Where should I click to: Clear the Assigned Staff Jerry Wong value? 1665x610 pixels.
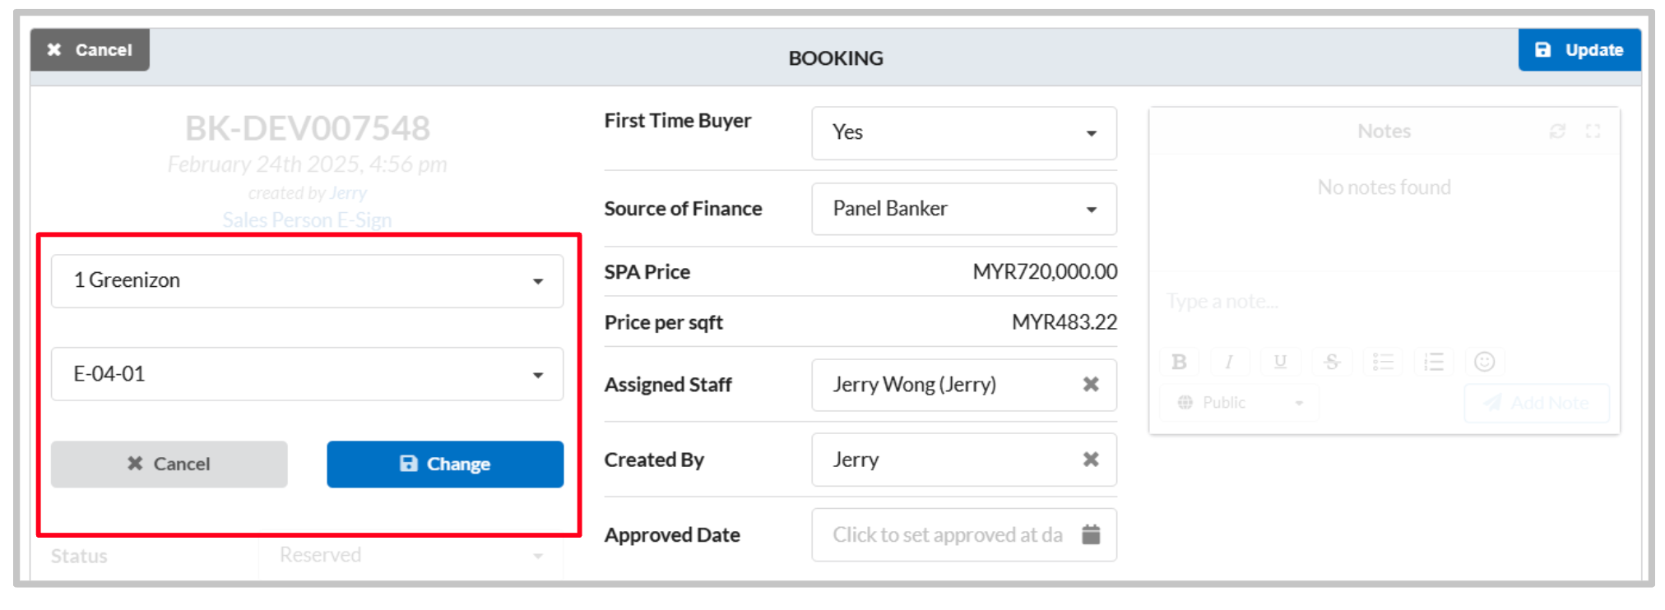pos(1091,384)
